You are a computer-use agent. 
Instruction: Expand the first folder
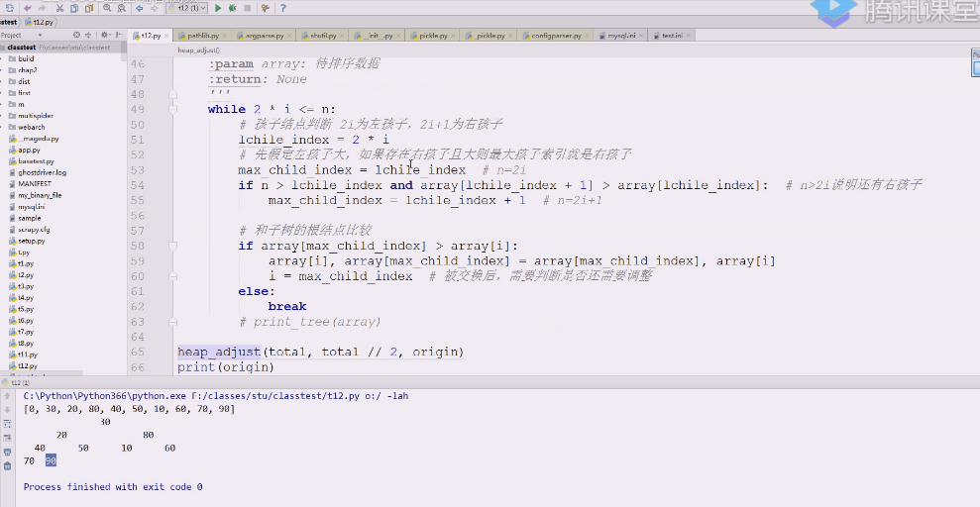pos(2,92)
